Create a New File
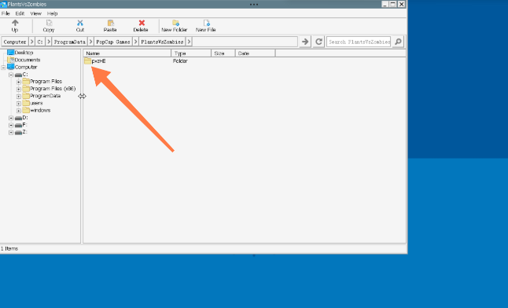 [206, 26]
